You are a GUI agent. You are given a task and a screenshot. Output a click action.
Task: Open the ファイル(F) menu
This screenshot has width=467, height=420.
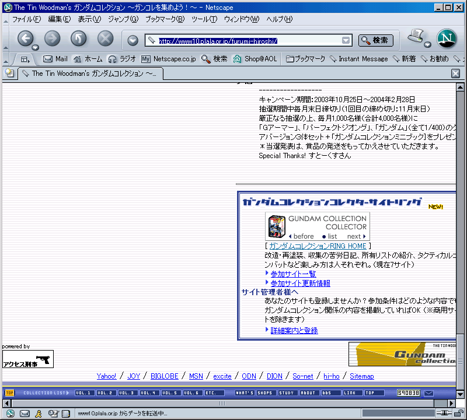click(26, 19)
